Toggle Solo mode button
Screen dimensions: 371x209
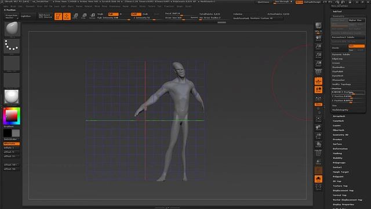point(318,179)
